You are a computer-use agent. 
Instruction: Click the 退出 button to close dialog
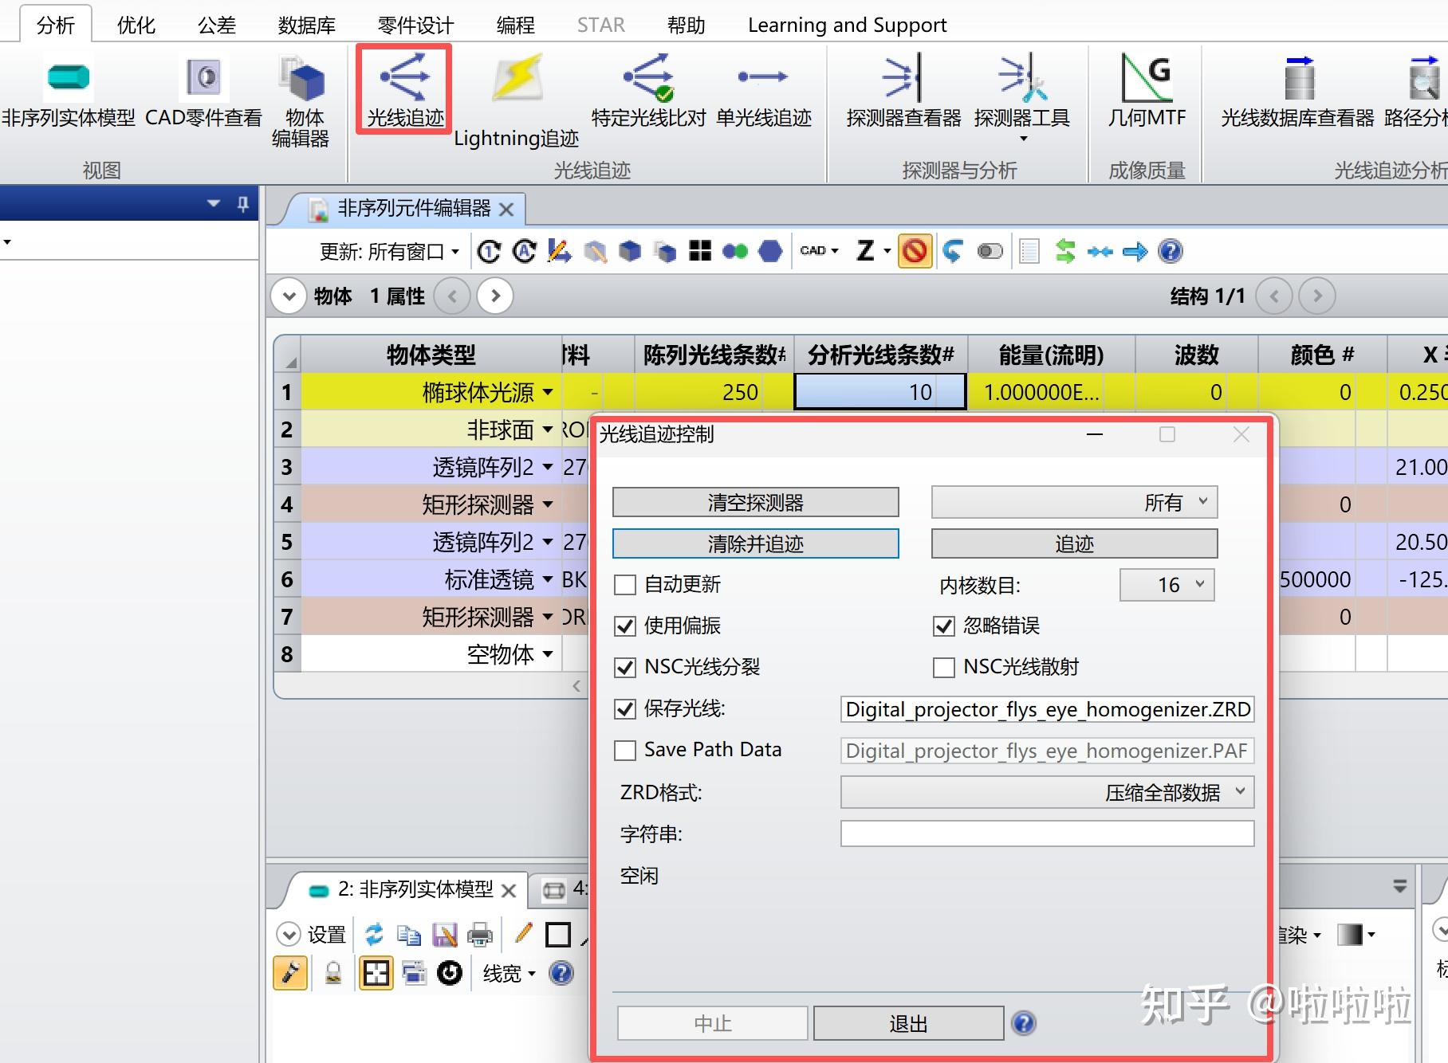(908, 1022)
